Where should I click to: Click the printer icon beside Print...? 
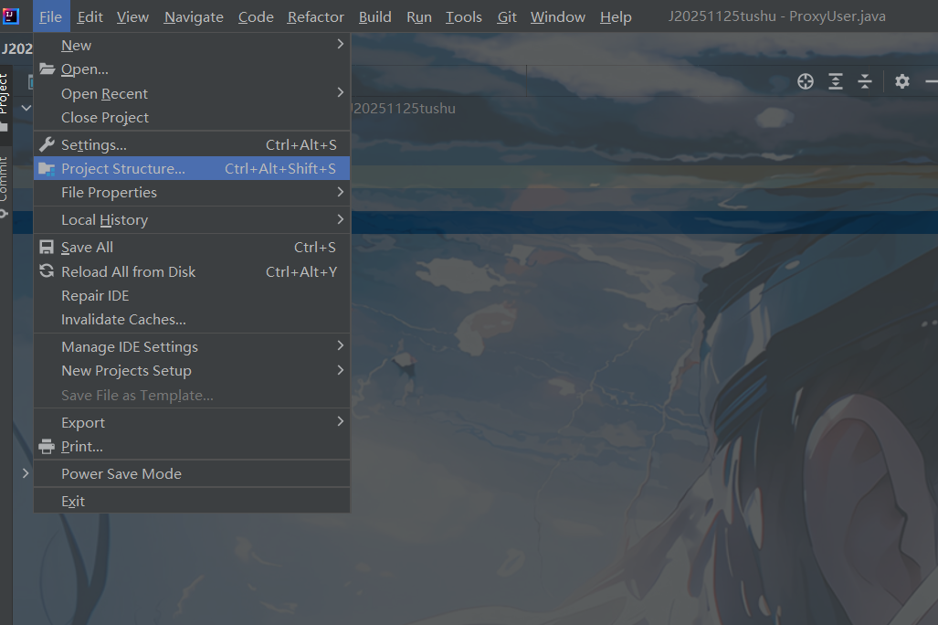47,447
